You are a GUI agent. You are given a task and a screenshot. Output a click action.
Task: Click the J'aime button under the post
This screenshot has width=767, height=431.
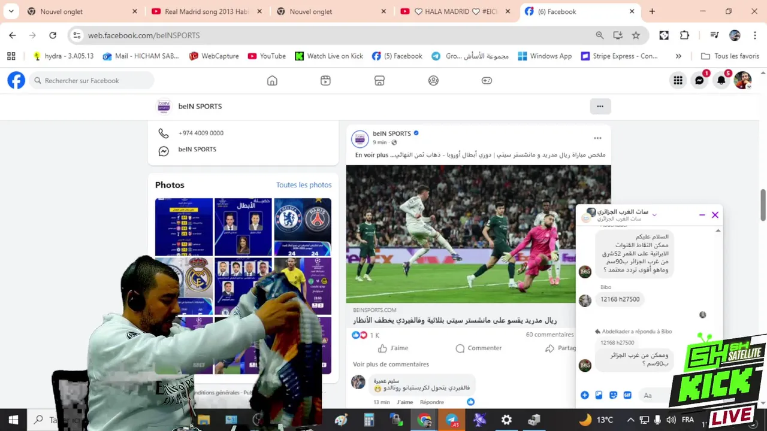[394, 348]
